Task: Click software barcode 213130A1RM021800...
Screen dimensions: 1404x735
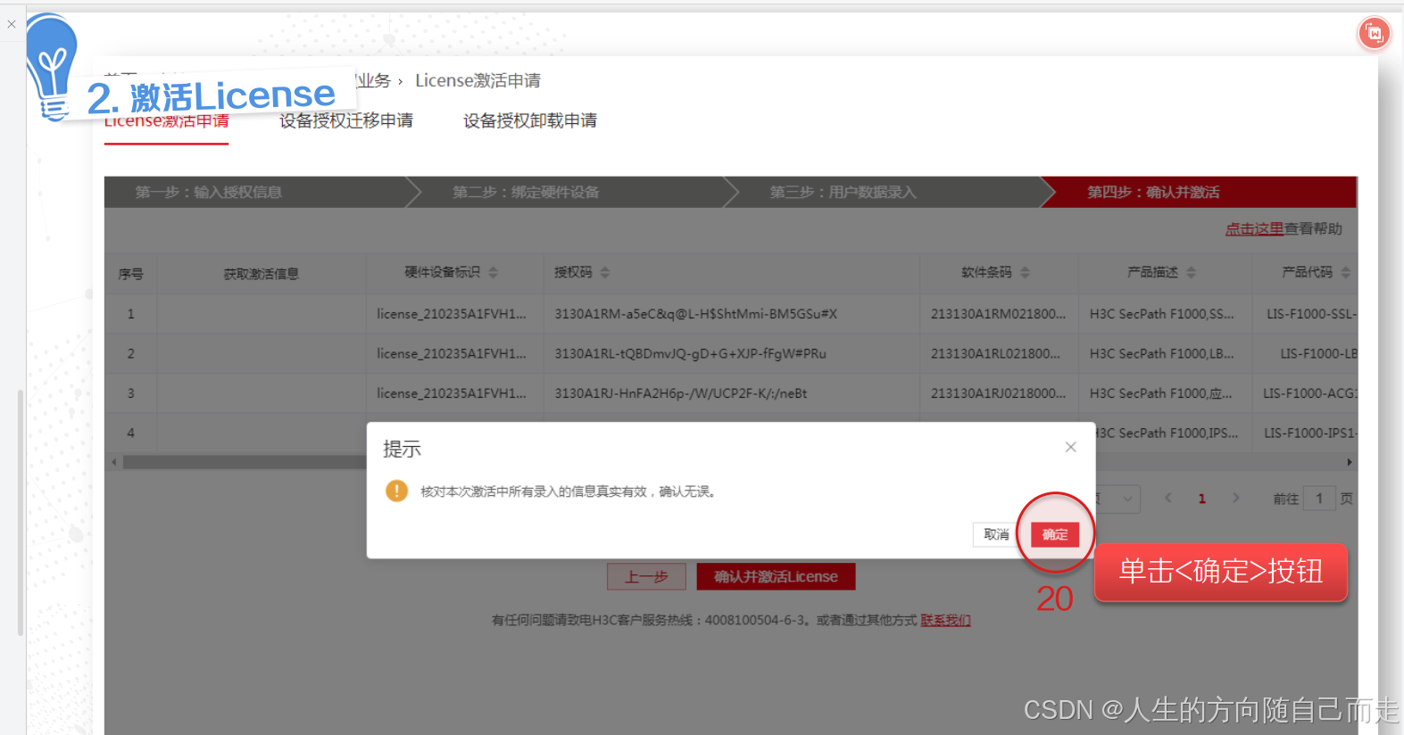Action: tap(998, 314)
